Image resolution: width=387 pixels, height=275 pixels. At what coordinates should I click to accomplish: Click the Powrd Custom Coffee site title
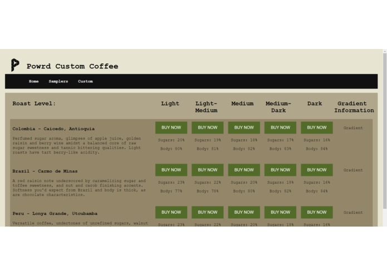[x=72, y=66]
